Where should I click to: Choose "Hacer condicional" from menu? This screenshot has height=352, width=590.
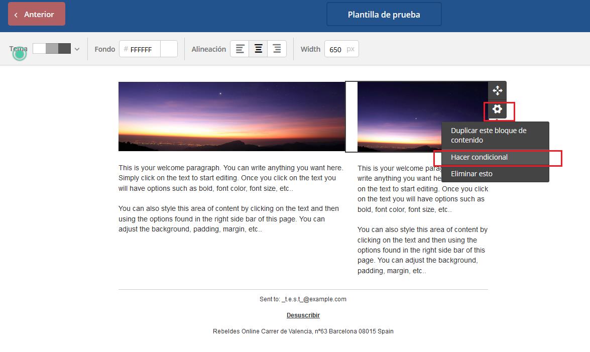479,157
